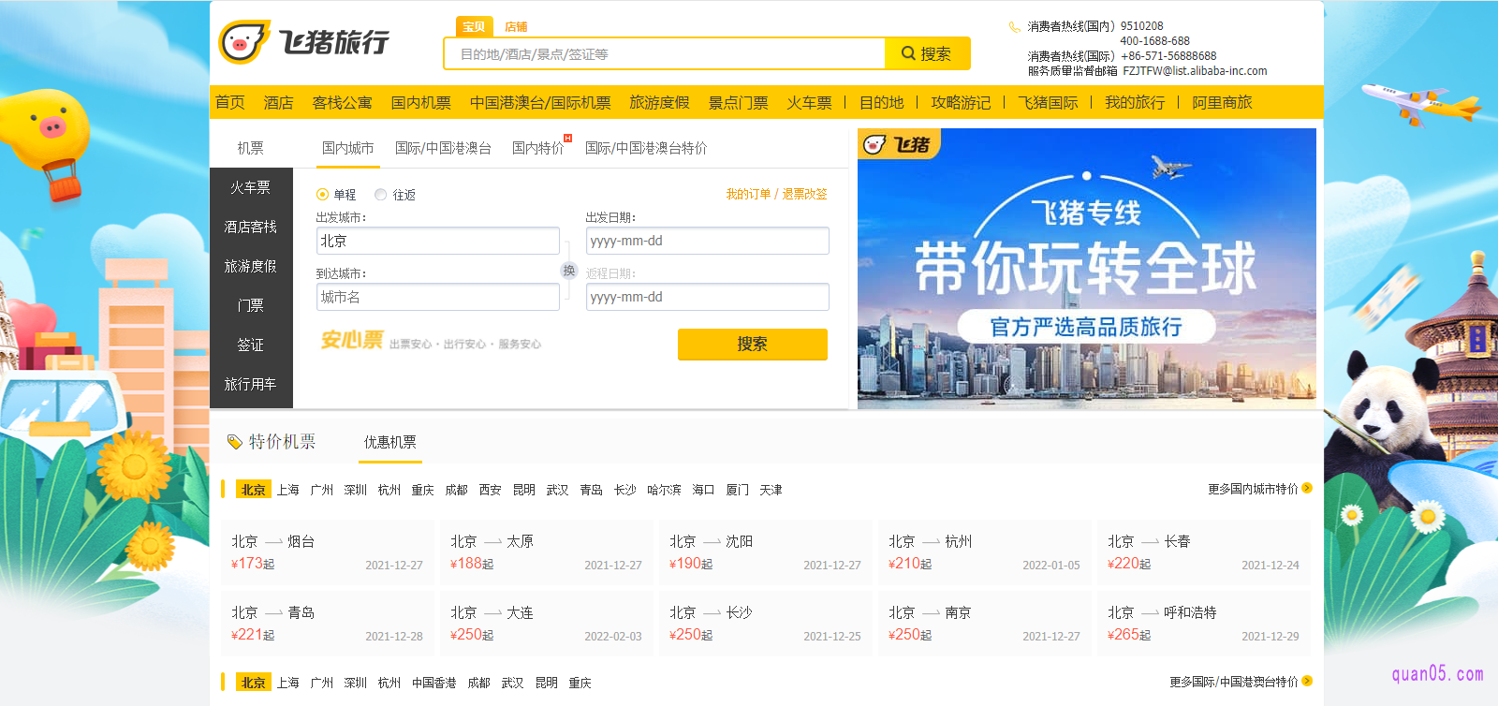Image resolution: width=1498 pixels, height=706 pixels.
Task: Click the 出发城市 input with 北京
Action: tap(438, 241)
